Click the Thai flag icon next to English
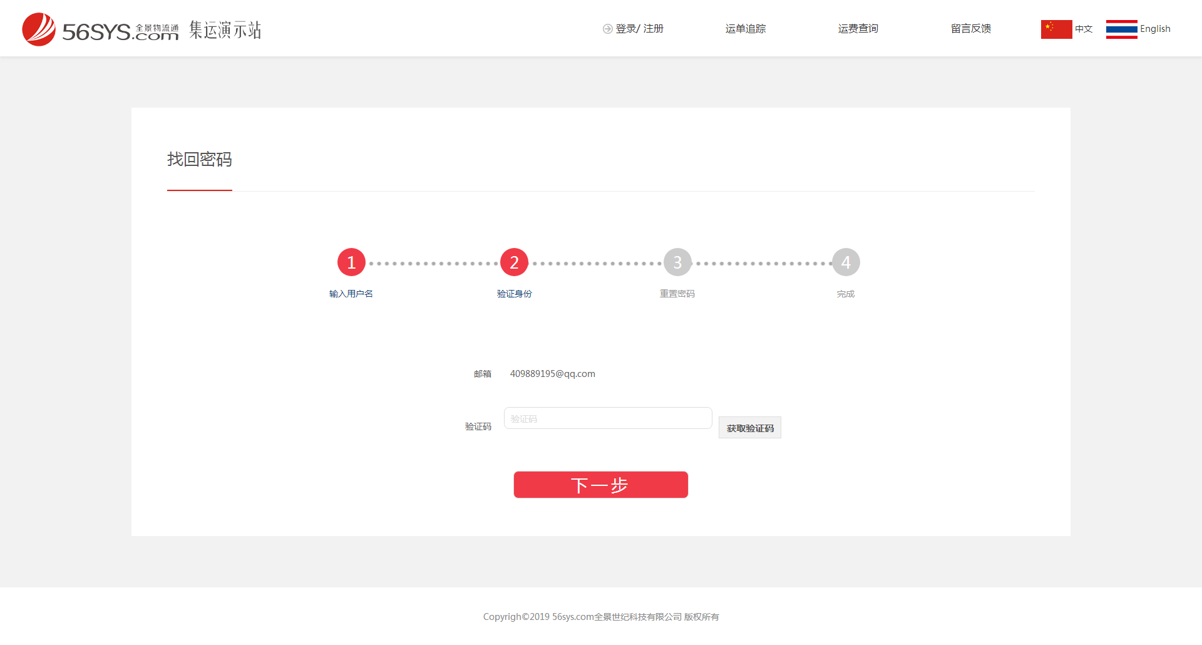1202x645 pixels. [x=1121, y=29]
